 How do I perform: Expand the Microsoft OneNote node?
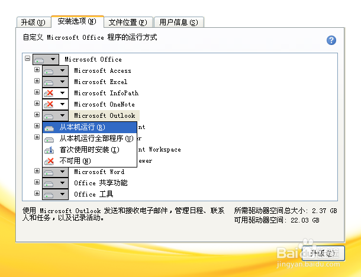click(x=37, y=104)
